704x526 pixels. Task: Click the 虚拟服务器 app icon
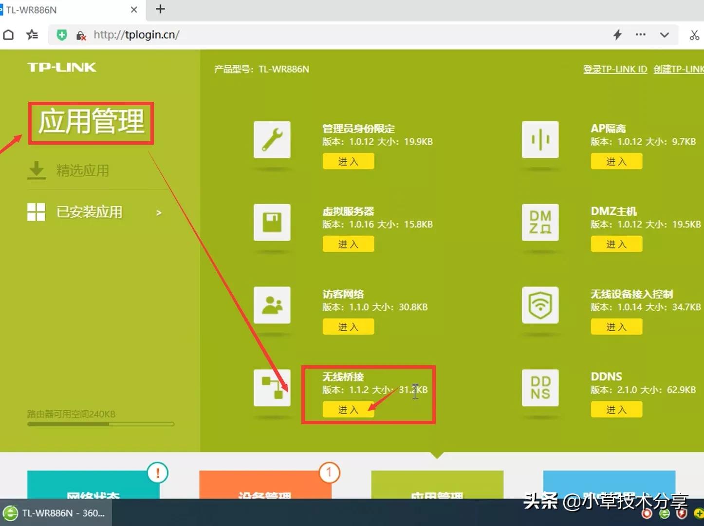click(x=272, y=223)
